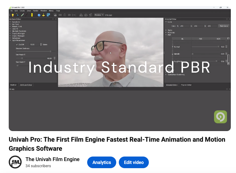Expand the Attach / Link section
This screenshot has height=173, width=236.
[x=10, y=26]
